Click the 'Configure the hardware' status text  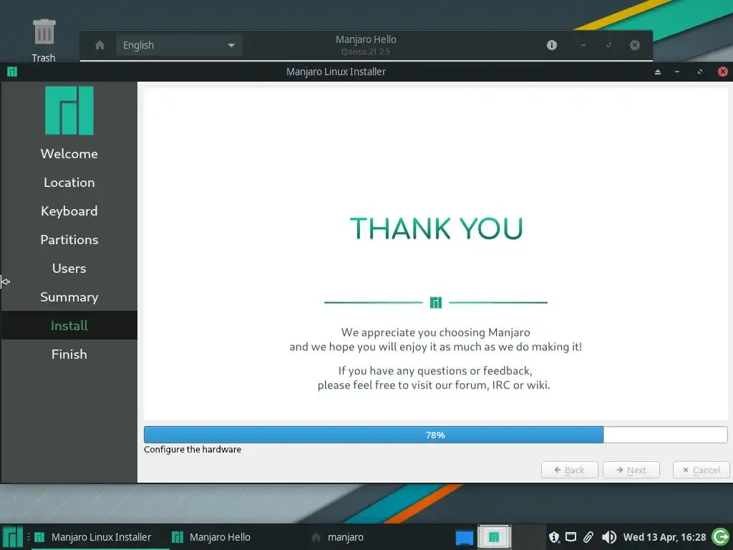tap(193, 450)
